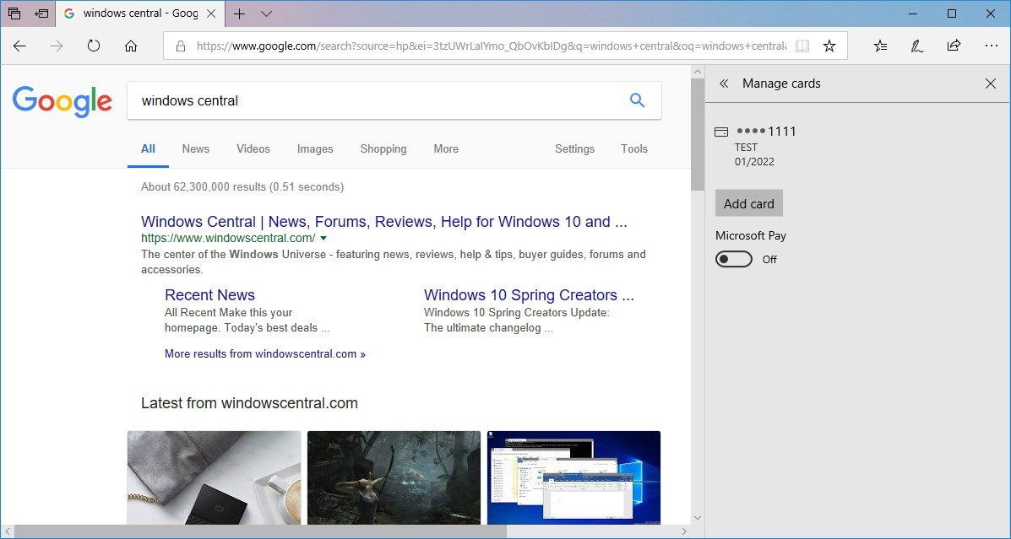
Task: Open the Share menu icon
Action: (x=954, y=46)
